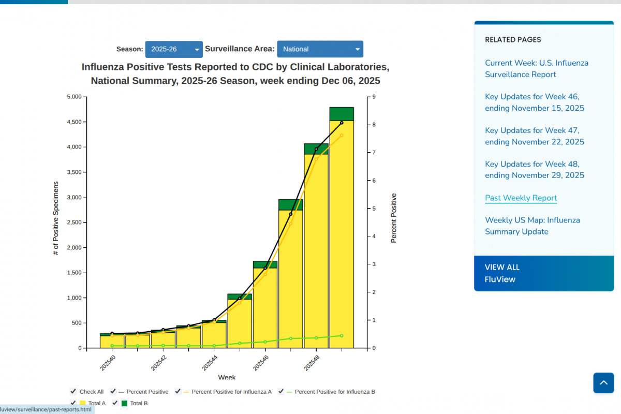Screen dimensions: 621x414
Task: Open the Season 2025-26 dropdown
Action: pos(173,49)
